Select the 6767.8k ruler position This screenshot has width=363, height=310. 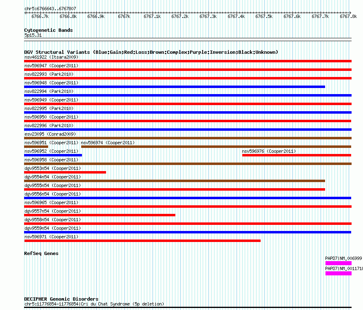pos(348,16)
